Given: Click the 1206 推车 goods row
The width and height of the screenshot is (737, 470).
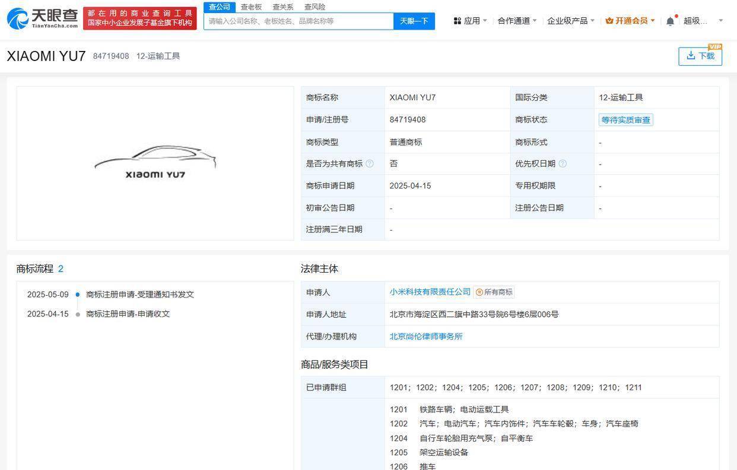Looking at the screenshot, I should click(413, 466).
